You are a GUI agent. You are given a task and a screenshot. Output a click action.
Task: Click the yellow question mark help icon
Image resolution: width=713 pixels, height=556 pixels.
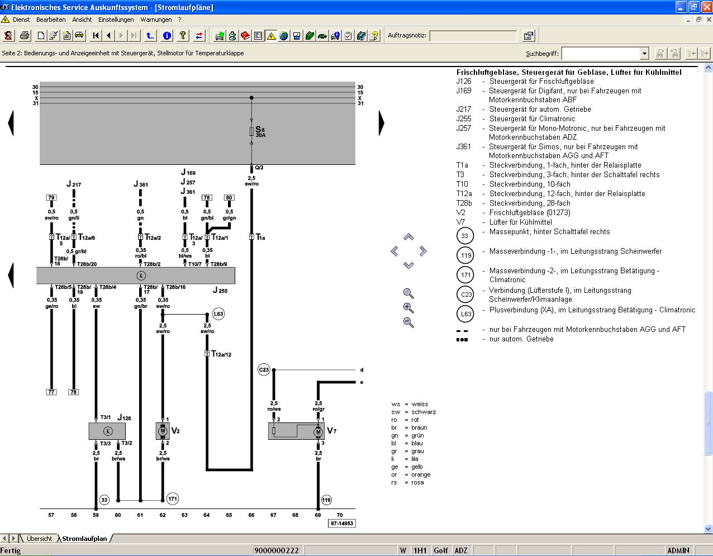click(183, 36)
